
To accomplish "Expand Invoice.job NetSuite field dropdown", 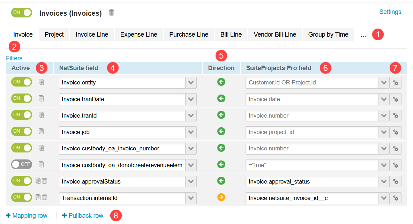I will coord(191,132).
